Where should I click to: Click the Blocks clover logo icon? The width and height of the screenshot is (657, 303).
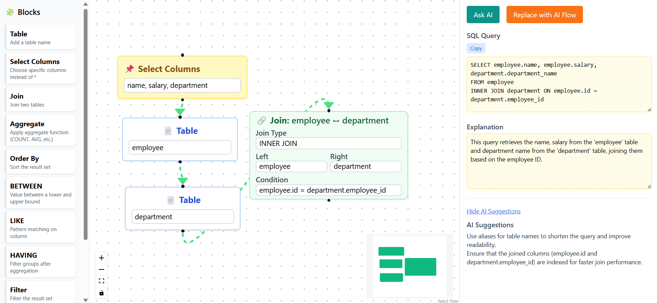[10, 12]
